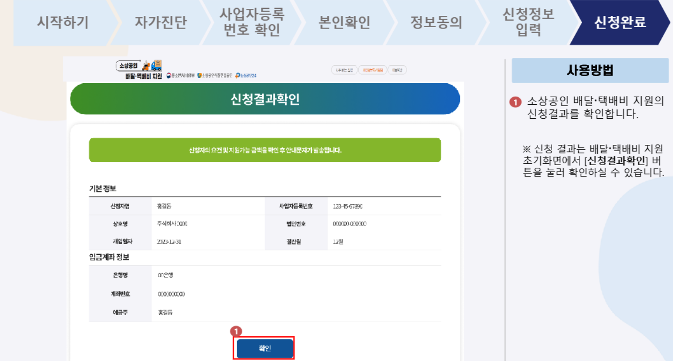Click the 예금주 label cell

pos(120,312)
